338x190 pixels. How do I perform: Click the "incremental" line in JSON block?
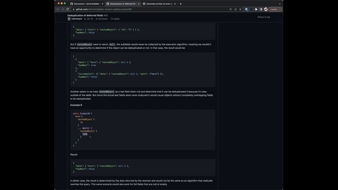[120, 74]
